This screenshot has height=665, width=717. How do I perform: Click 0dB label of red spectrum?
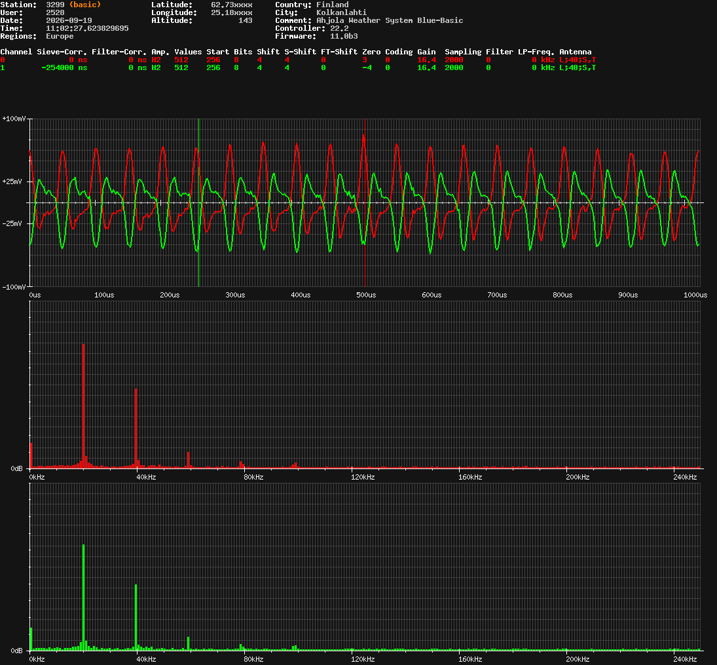tap(16, 468)
